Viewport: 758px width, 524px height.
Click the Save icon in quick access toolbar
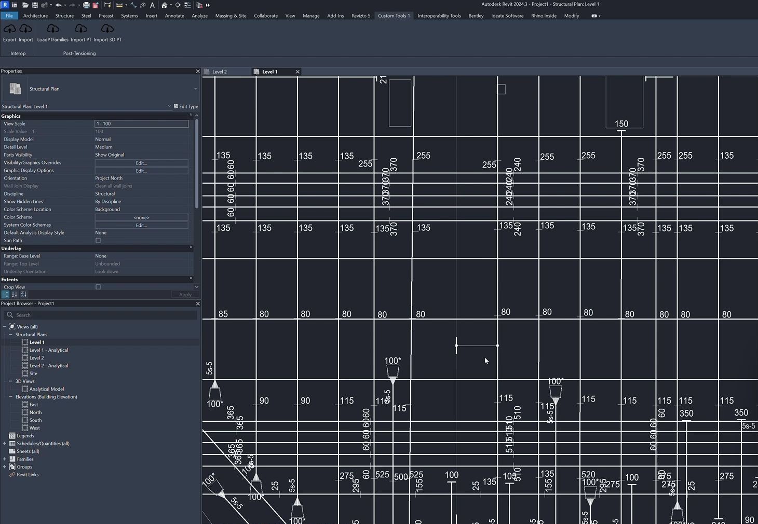[x=35, y=5]
